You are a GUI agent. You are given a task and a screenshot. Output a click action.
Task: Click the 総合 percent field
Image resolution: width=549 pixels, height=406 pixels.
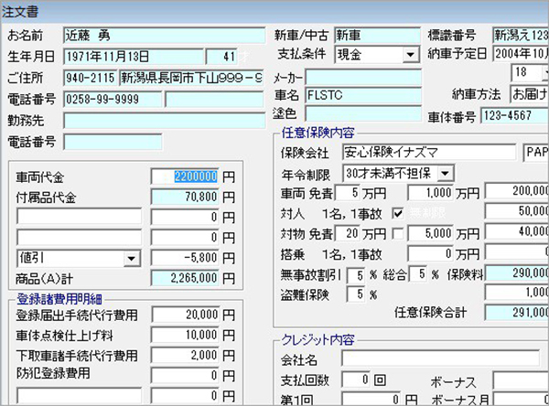point(418,274)
